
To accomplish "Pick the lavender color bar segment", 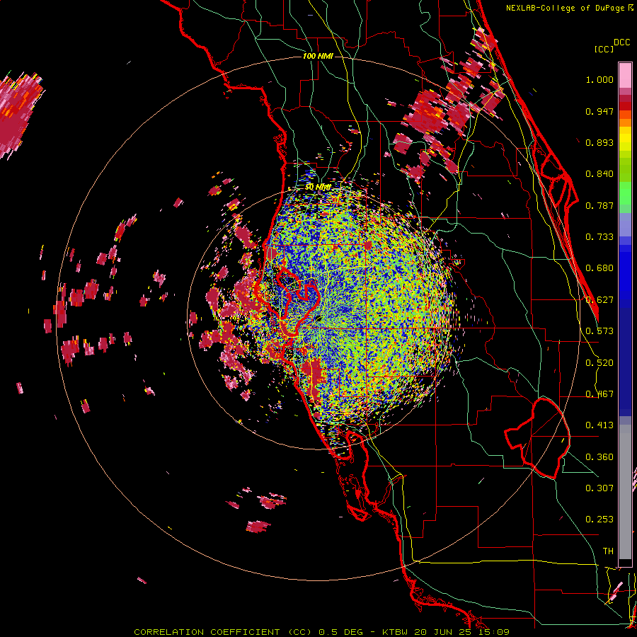I will (625, 224).
